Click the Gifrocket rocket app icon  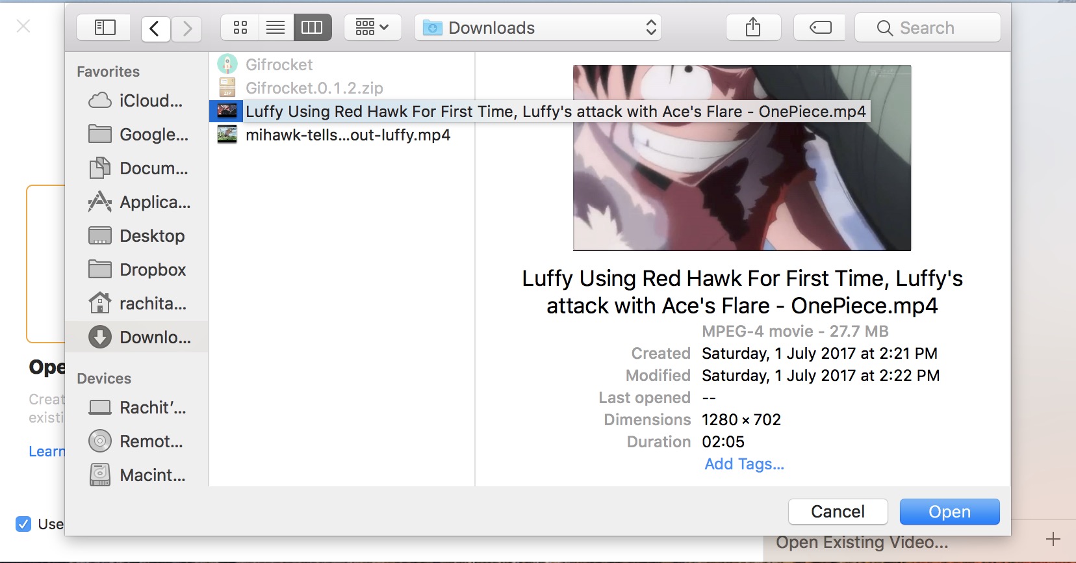point(227,64)
